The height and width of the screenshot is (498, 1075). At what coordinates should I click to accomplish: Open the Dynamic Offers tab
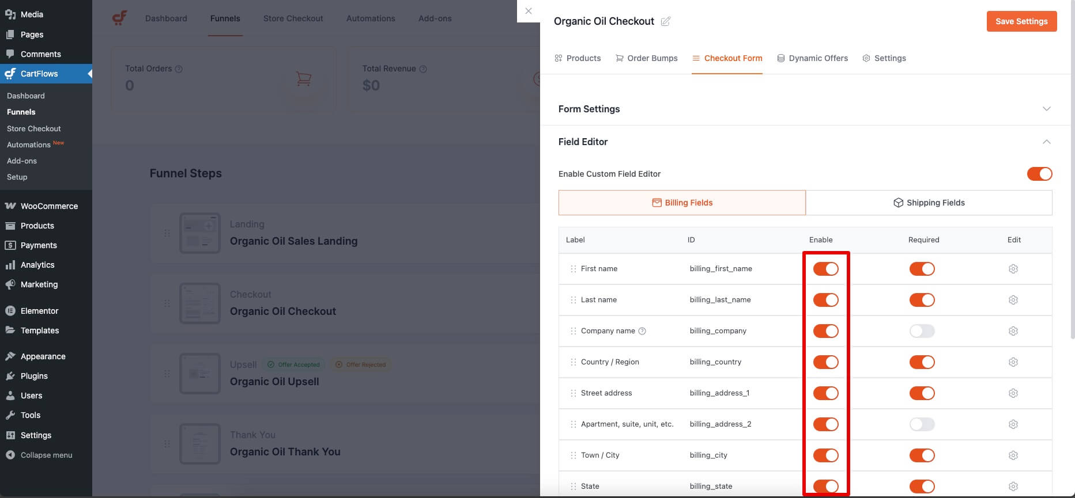(812, 58)
